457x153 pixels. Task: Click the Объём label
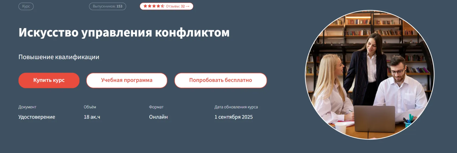click(x=90, y=107)
